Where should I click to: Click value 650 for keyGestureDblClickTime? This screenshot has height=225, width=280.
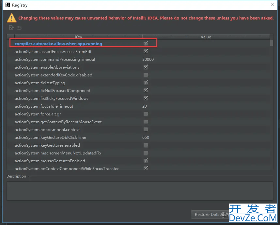click(146, 138)
